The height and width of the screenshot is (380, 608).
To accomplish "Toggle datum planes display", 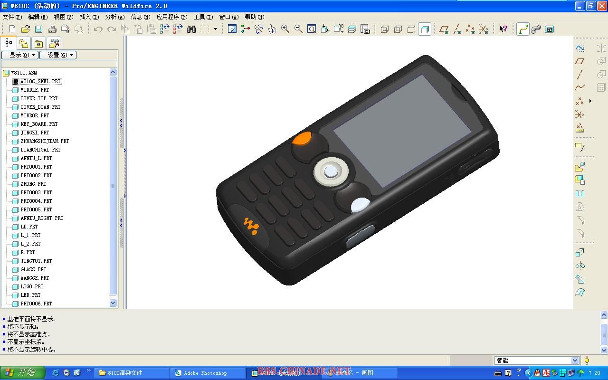I will 444,29.
